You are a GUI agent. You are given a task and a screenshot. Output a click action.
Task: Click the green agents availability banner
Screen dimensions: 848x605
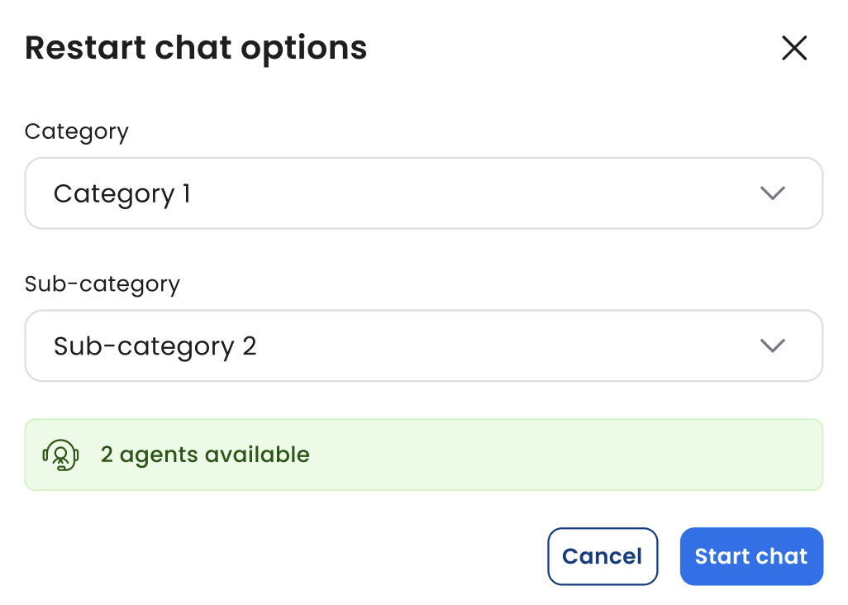coord(496,455)
